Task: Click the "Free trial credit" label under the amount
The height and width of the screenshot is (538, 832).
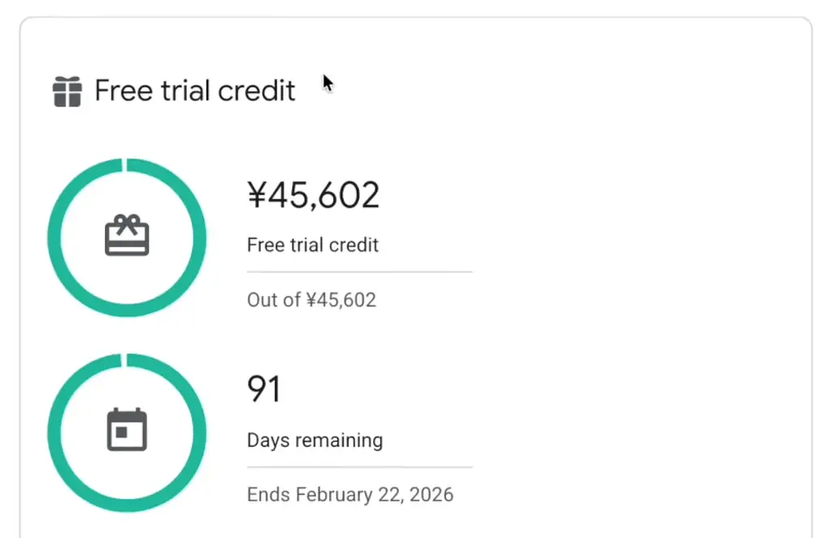Action: pyautogui.click(x=313, y=245)
